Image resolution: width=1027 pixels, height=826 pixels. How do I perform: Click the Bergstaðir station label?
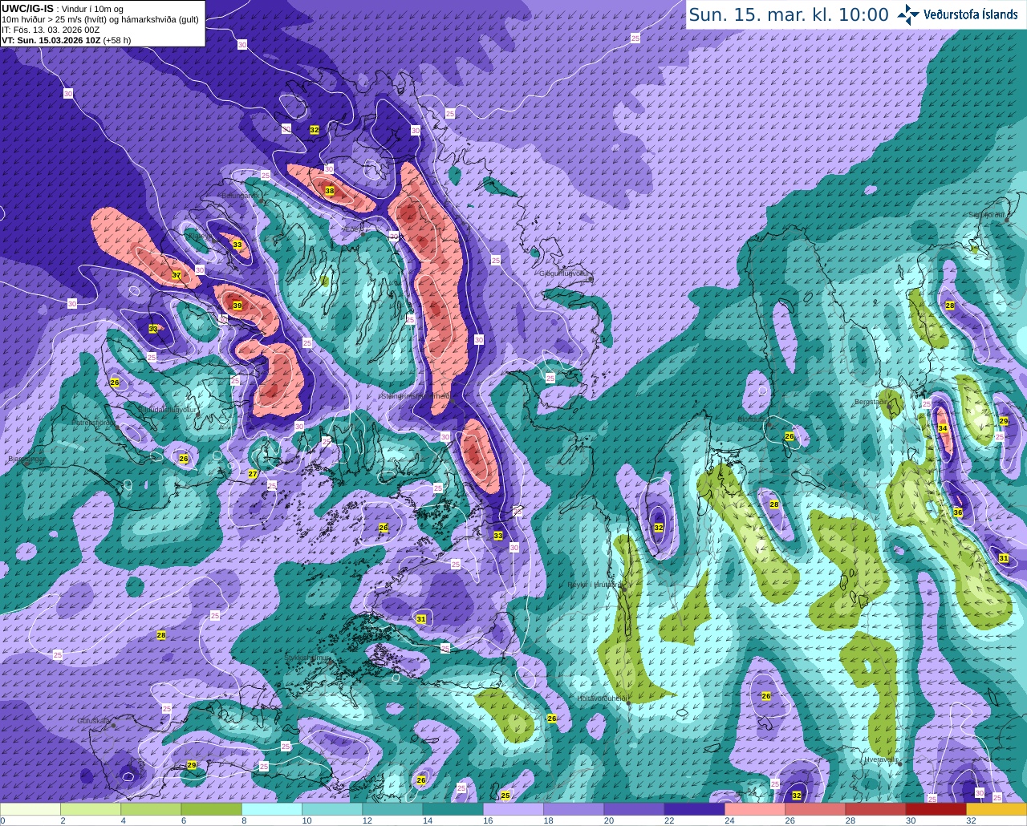point(871,402)
